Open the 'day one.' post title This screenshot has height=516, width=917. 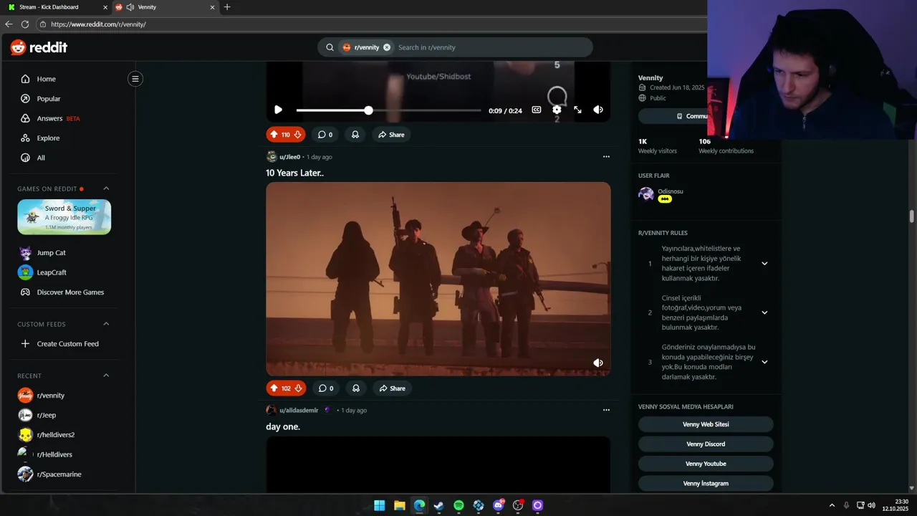pyautogui.click(x=283, y=426)
